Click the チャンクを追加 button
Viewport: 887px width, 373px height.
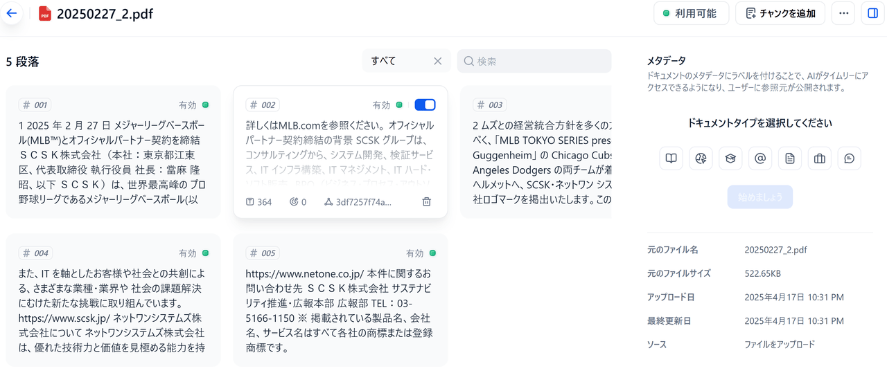(x=780, y=13)
